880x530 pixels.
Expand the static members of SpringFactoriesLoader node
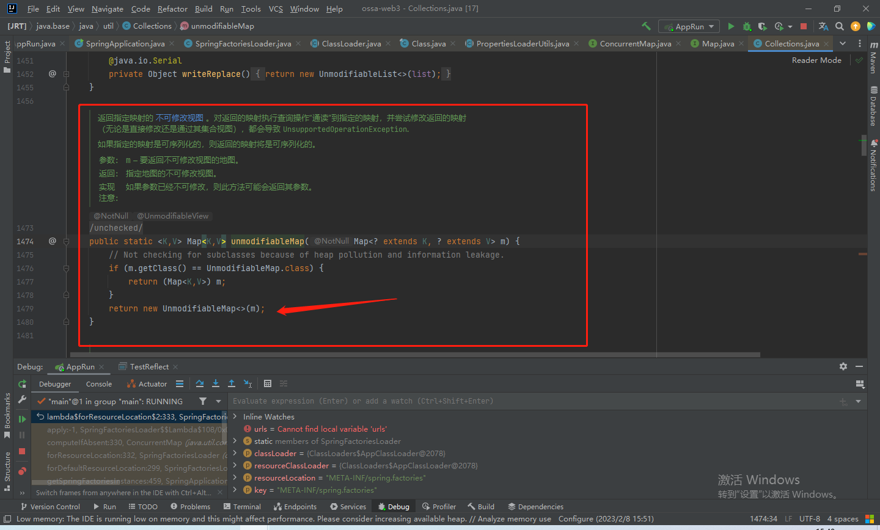[x=235, y=441]
